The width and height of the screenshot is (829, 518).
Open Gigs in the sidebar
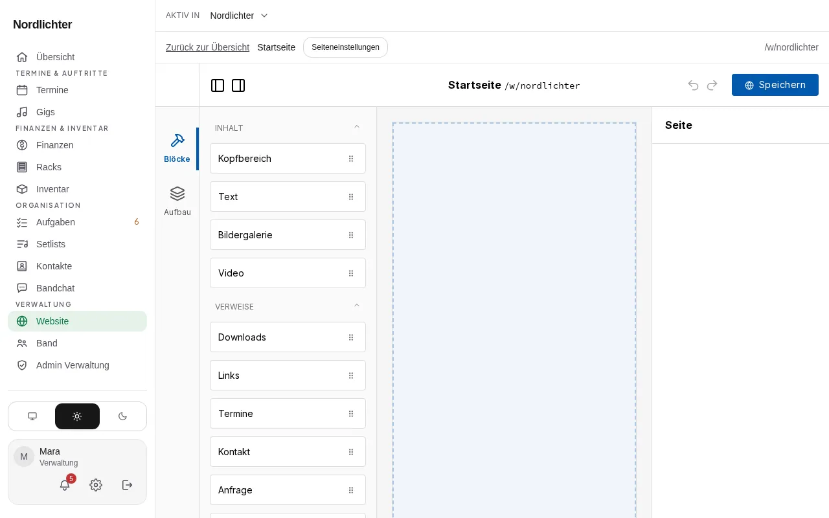pyautogui.click(x=77, y=112)
